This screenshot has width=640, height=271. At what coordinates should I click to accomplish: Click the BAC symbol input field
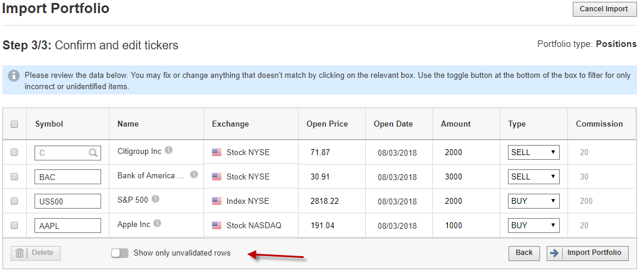coord(68,177)
